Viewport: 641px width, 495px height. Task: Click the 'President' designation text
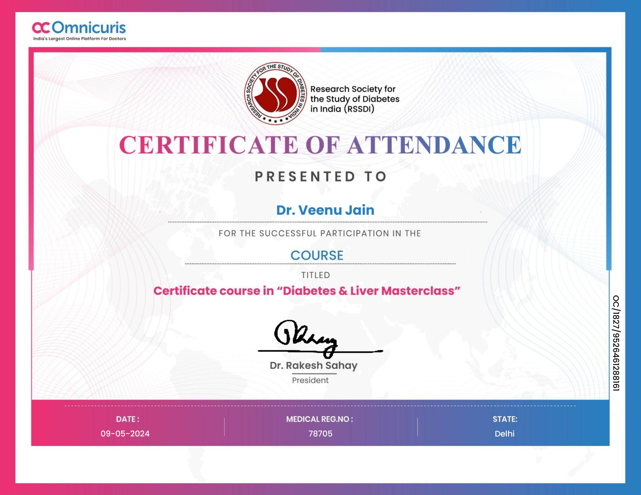pos(310,380)
